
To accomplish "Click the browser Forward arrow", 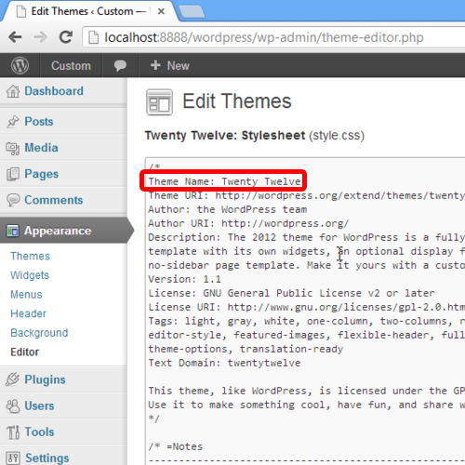I will pyautogui.click(x=40, y=37).
